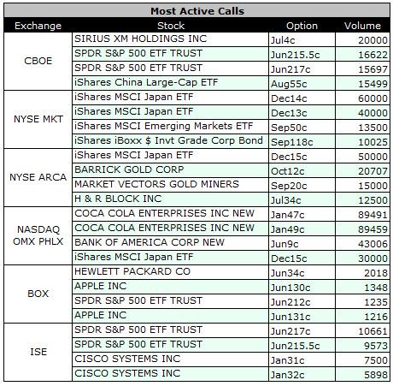Select the 89491 volume cell
The height and width of the screenshot is (386, 393).
(x=362, y=214)
